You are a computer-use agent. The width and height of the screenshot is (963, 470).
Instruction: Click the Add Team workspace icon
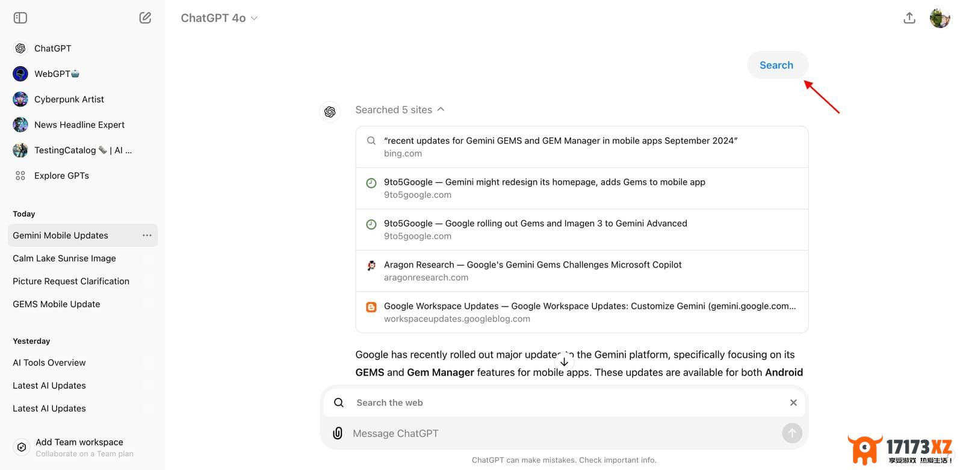[x=22, y=447]
